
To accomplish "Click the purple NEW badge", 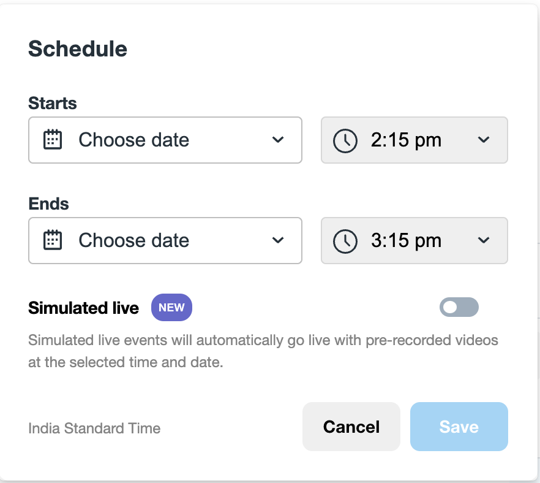I will coord(171,308).
